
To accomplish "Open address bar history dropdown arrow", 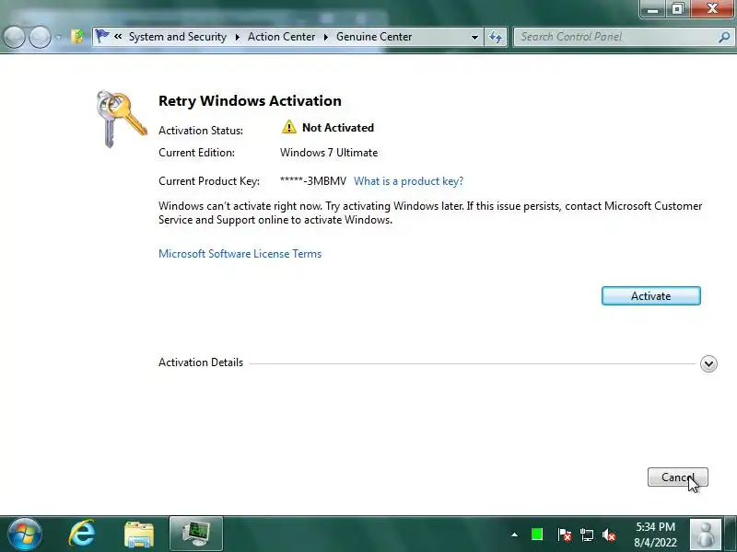I will coord(474,37).
